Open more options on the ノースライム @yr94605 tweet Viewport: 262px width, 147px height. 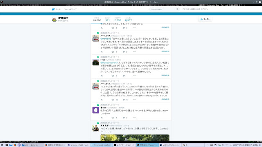coord(135,52)
